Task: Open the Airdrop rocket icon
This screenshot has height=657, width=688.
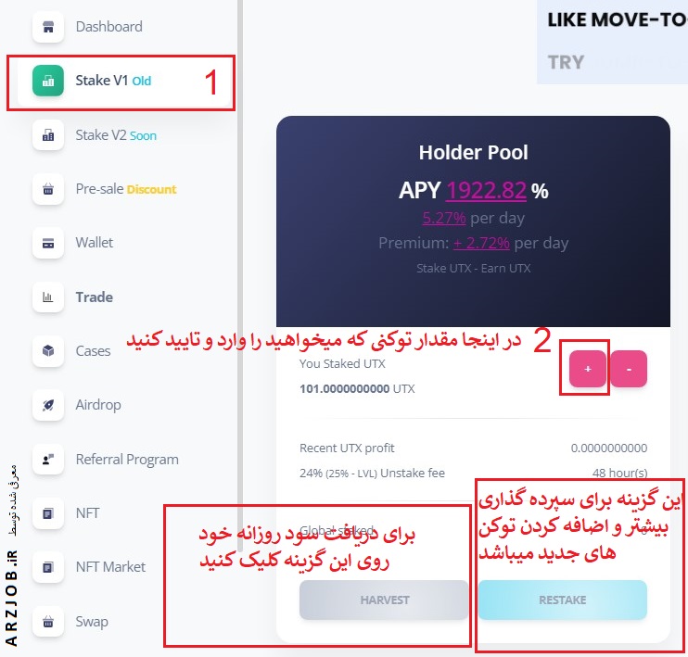Action: coord(48,405)
